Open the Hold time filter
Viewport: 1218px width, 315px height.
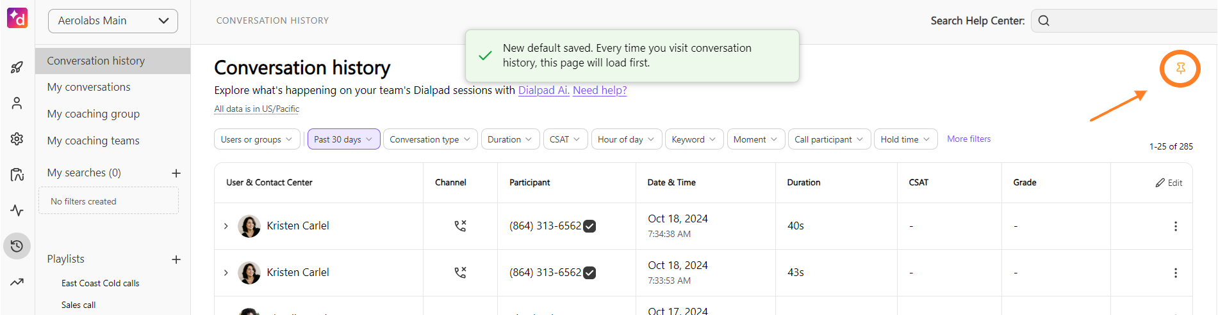905,139
